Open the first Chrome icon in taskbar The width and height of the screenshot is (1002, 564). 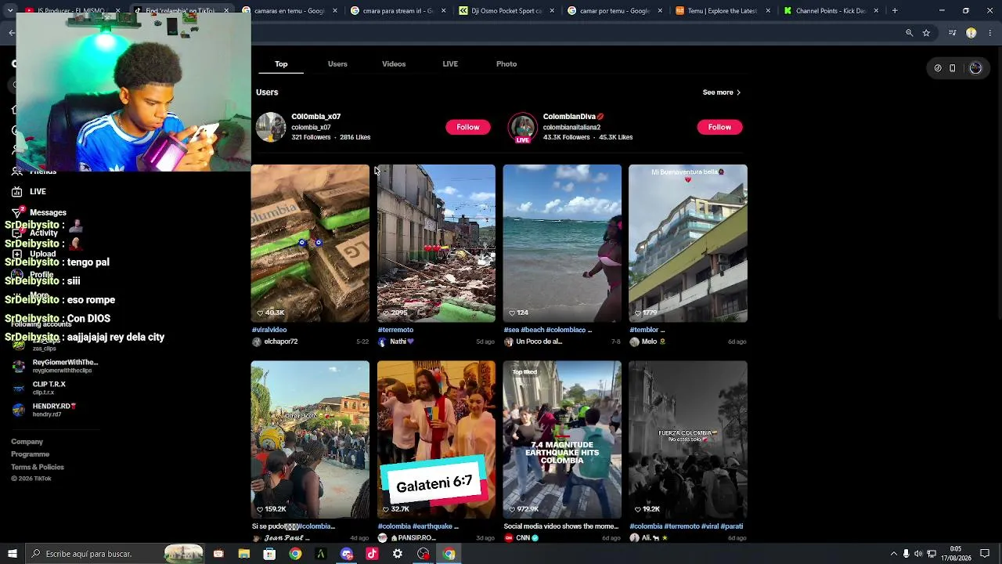(295, 554)
